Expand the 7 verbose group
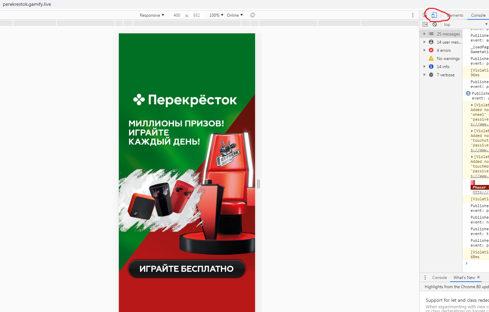This screenshot has width=489, height=312. click(424, 75)
